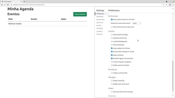The image size is (175, 98).
Task: Disable Group similar messages in console
Action: [x=112, y=51]
